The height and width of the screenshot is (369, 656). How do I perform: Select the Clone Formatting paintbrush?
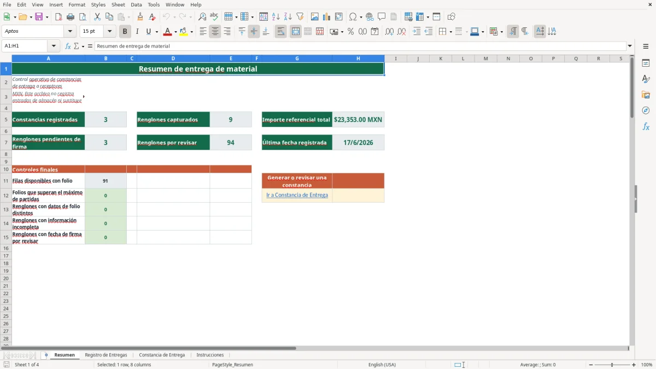click(140, 17)
